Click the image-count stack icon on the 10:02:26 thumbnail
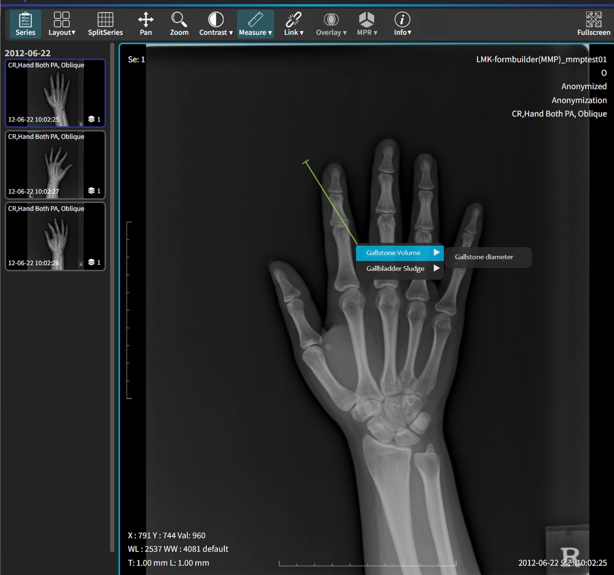614x575 pixels. pos(92,262)
